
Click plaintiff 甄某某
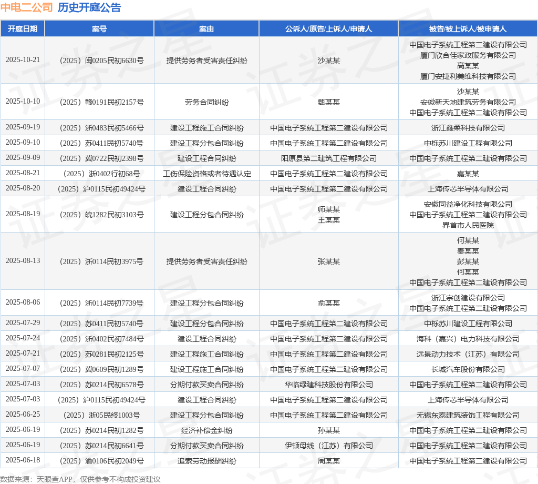coord(329,102)
